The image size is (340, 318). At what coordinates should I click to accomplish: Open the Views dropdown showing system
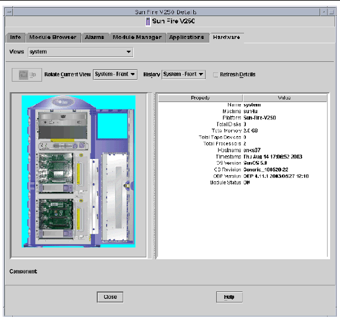pyautogui.click(x=81, y=52)
